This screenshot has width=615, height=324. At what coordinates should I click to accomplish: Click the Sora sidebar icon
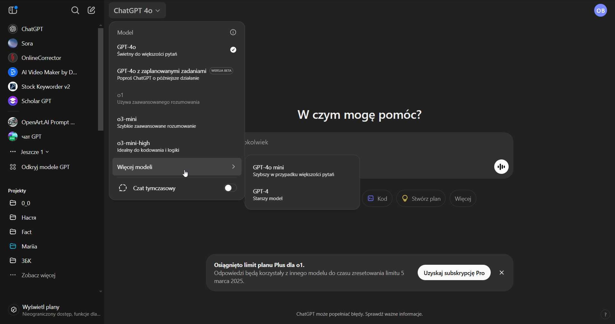pos(13,43)
